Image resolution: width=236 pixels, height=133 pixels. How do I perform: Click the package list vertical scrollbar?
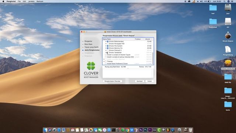(153, 58)
